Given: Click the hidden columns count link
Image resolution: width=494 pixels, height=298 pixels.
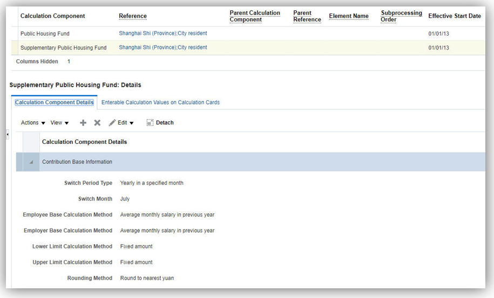Looking at the screenshot, I should (69, 61).
